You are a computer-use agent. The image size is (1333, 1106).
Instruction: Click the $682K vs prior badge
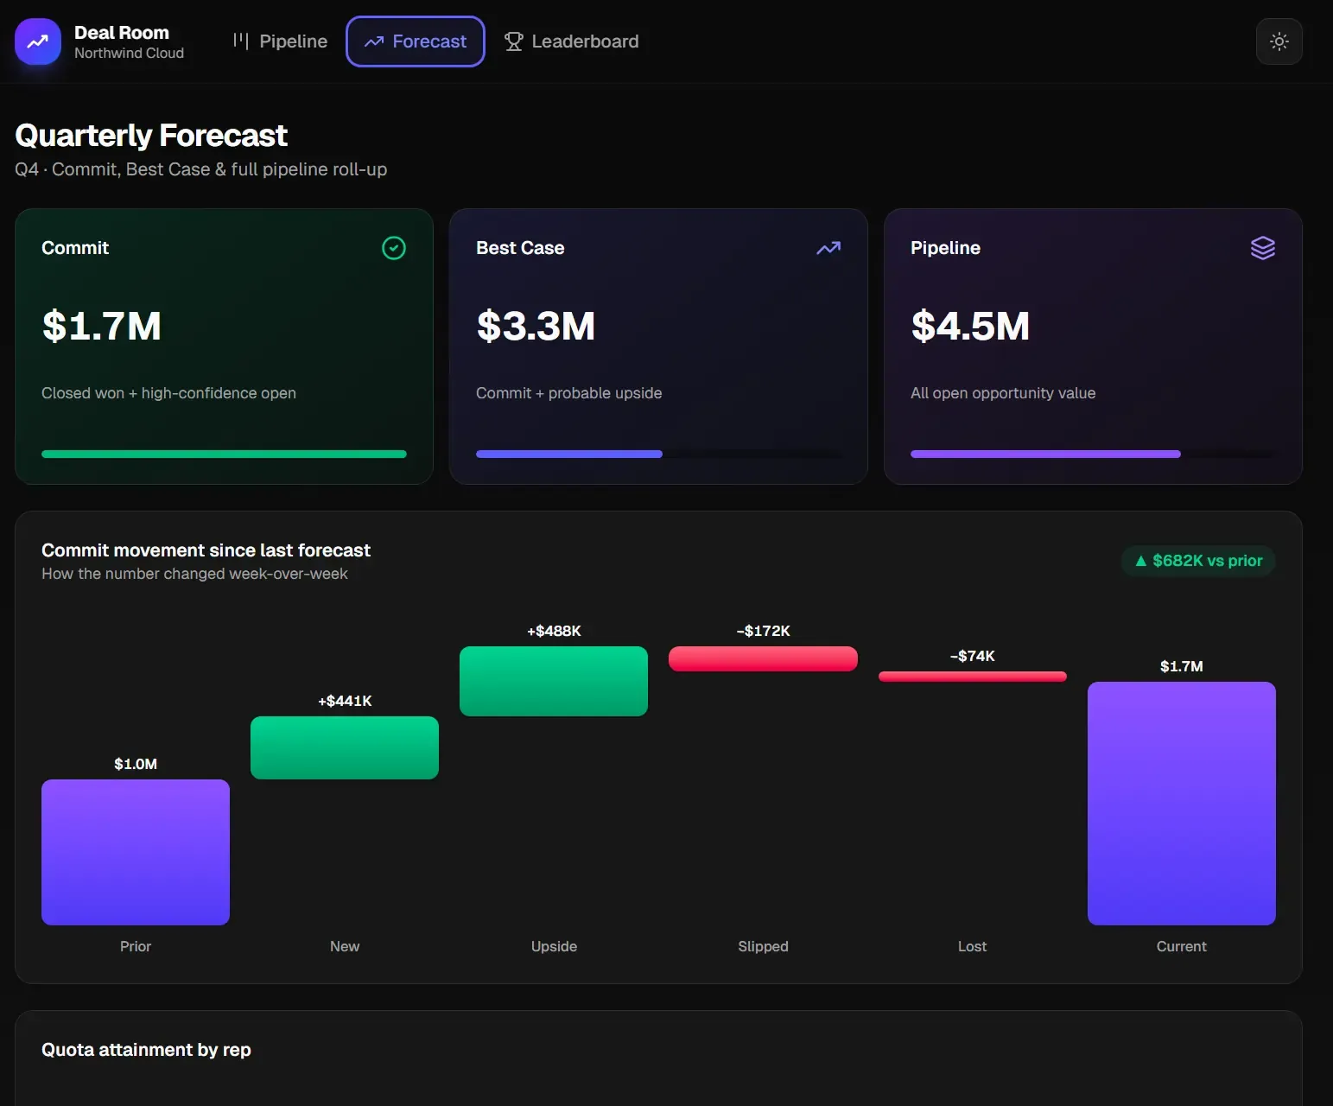1198,561
